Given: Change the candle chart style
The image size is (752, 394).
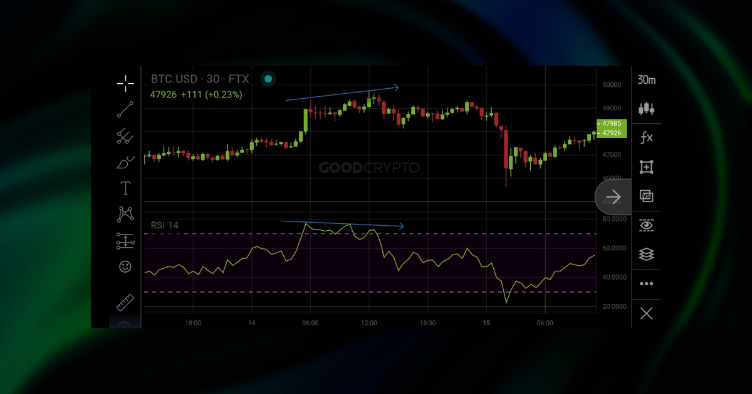Looking at the screenshot, I should pos(646,109).
